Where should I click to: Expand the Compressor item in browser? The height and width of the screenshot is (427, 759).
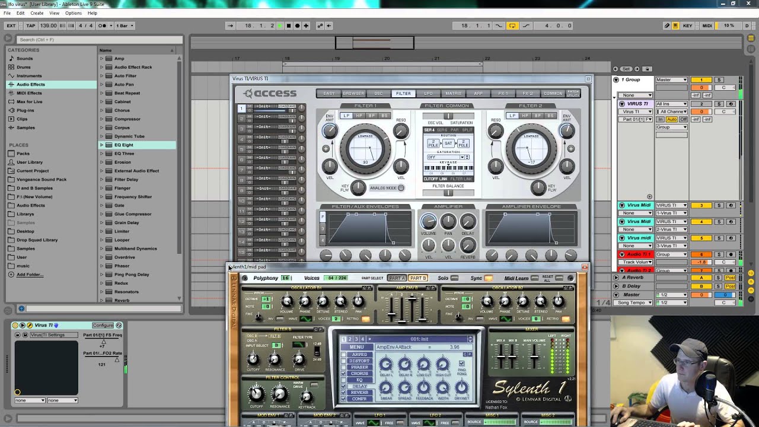101,119
